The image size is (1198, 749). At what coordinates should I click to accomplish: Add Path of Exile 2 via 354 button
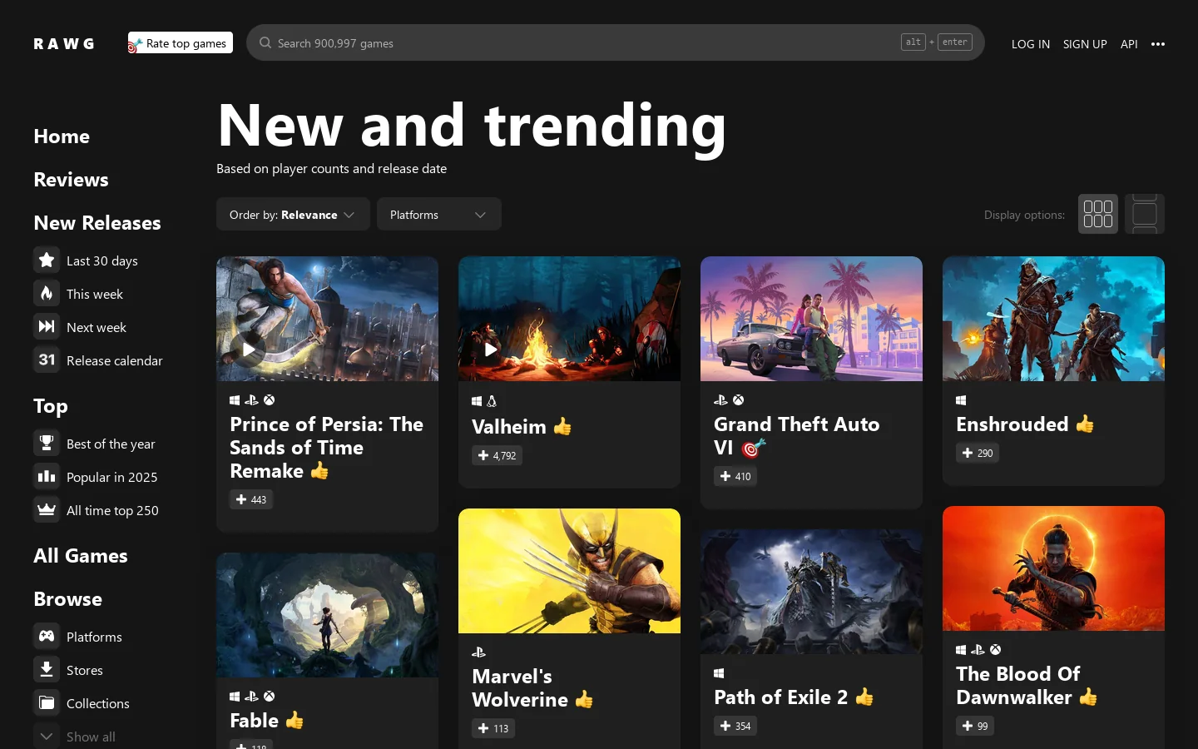point(735,726)
